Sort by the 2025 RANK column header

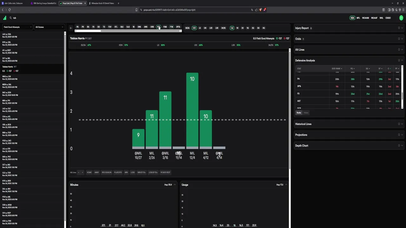337,68
